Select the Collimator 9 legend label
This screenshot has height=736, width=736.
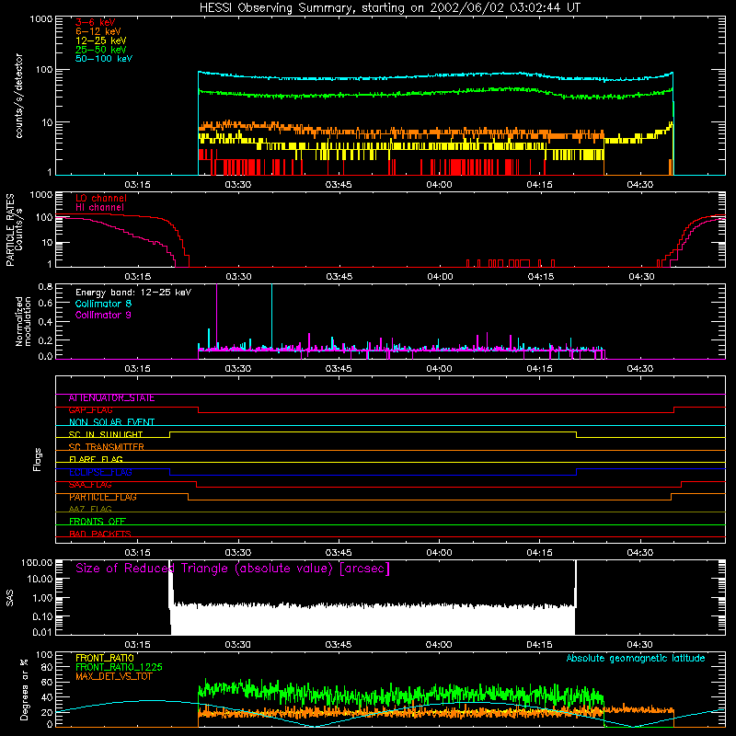click(x=103, y=315)
